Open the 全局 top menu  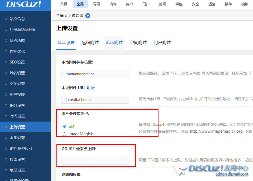80,4
